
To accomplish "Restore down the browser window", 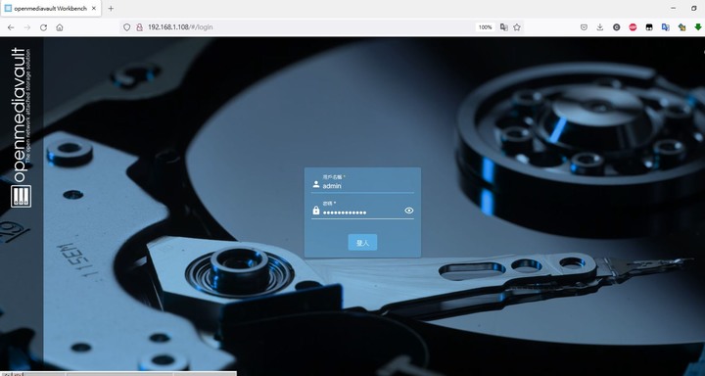I will click(694, 8).
